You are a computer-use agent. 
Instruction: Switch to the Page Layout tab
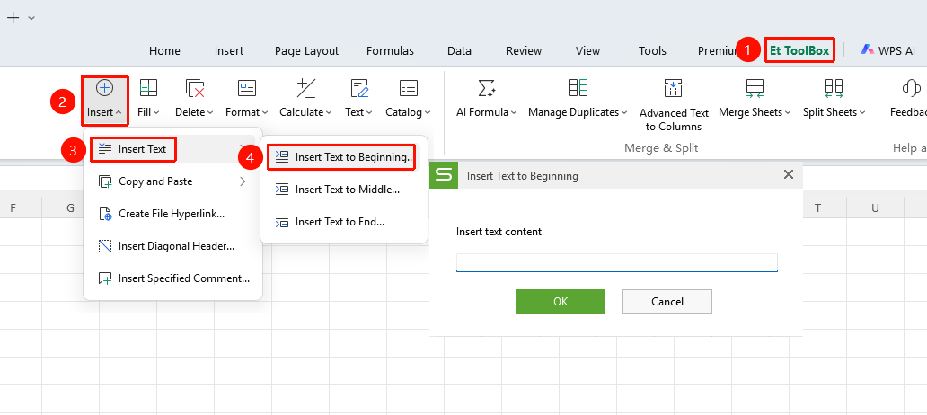(306, 51)
